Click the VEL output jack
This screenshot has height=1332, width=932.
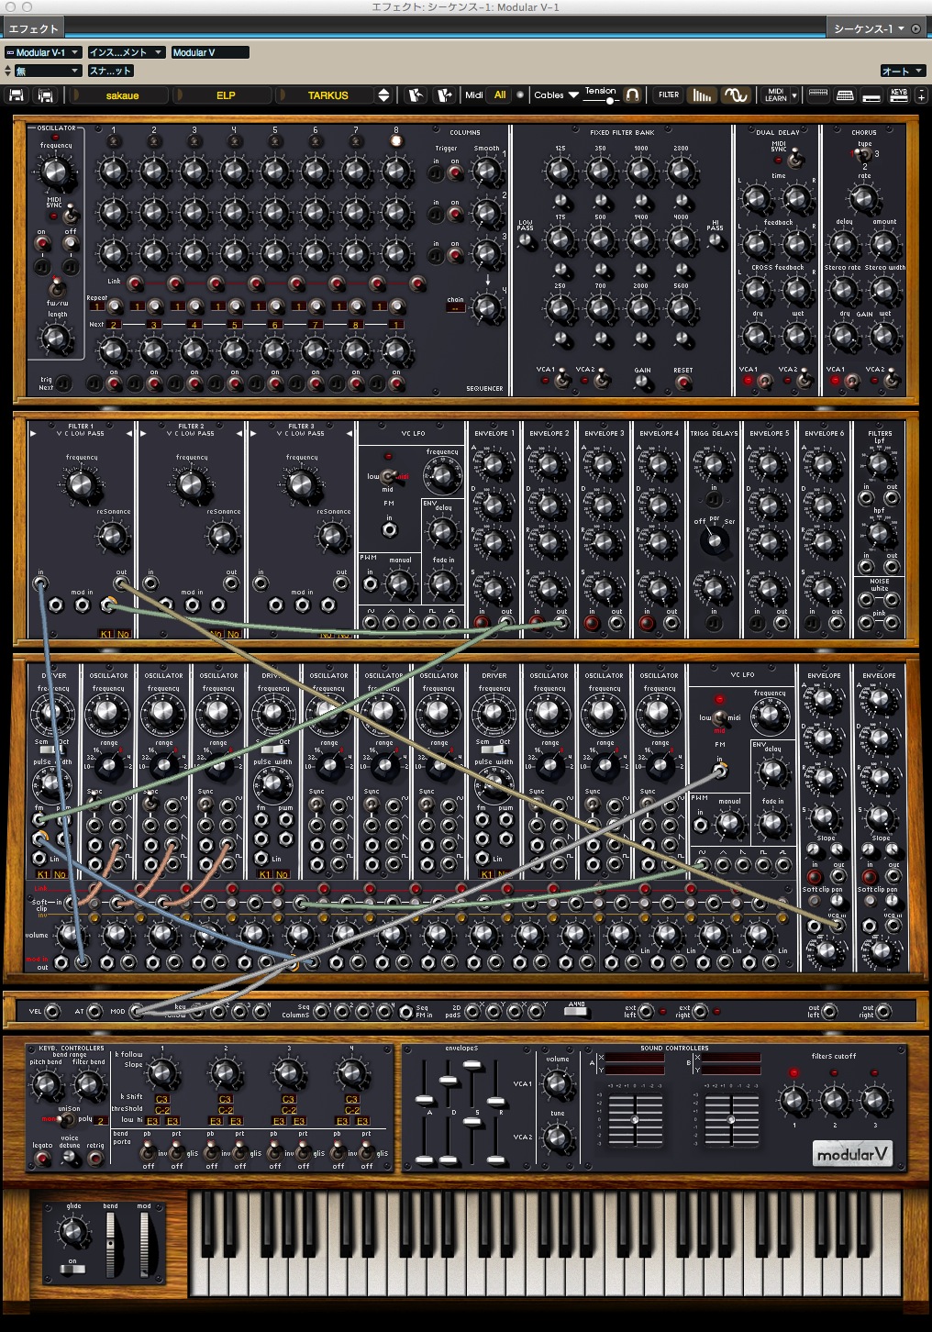tap(52, 1012)
